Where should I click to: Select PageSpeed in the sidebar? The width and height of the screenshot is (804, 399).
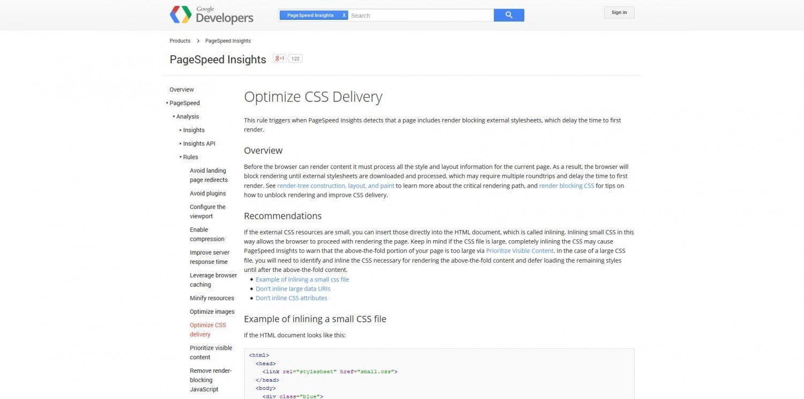(185, 103)
